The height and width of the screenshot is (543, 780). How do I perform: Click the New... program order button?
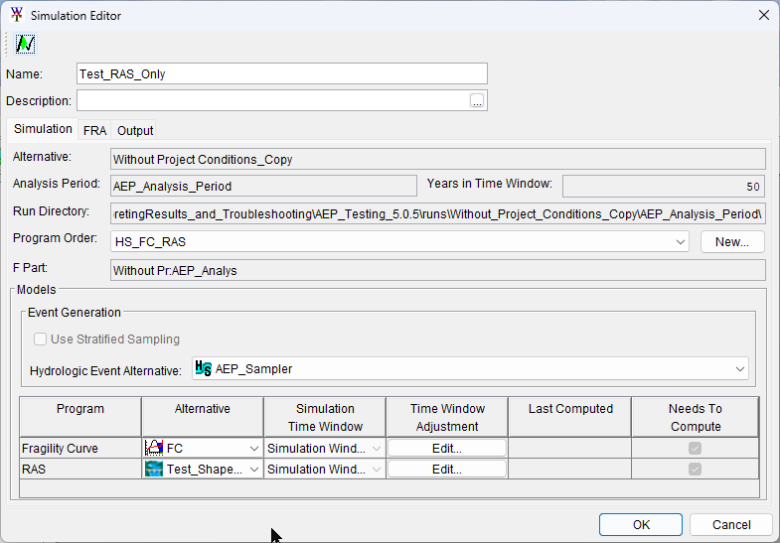pos(731,242)
